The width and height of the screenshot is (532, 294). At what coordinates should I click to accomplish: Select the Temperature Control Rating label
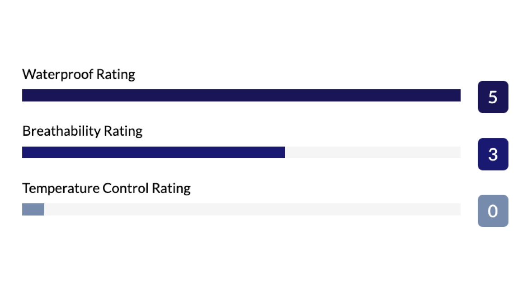[106, 188]
